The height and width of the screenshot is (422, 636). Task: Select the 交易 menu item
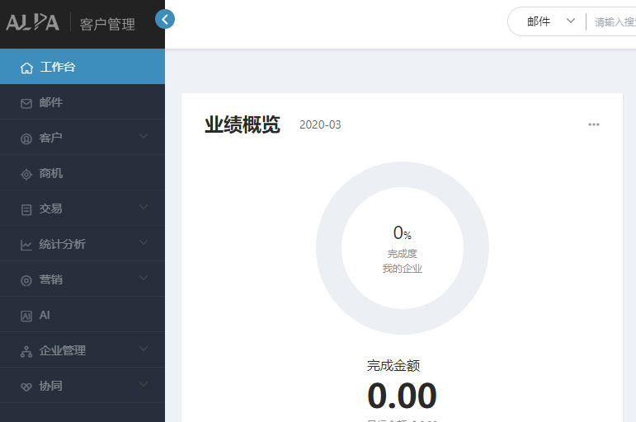coord(82,208)
